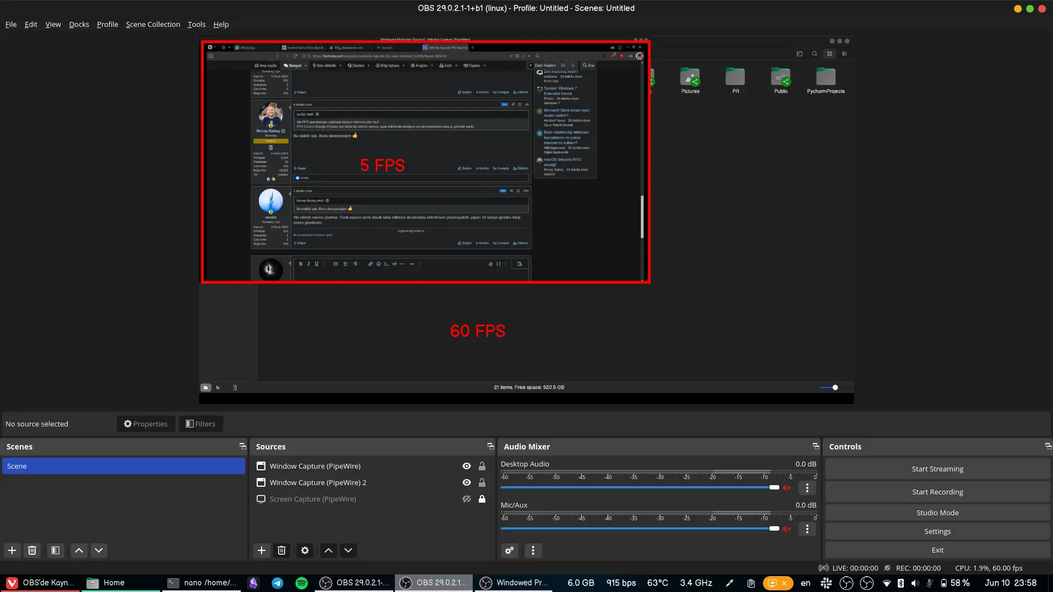Image resolution: width=1053 pixels, height=592 pixels.
Task: Lock Window Capture (PipeWire) 2 source
Action: point(482,482)
